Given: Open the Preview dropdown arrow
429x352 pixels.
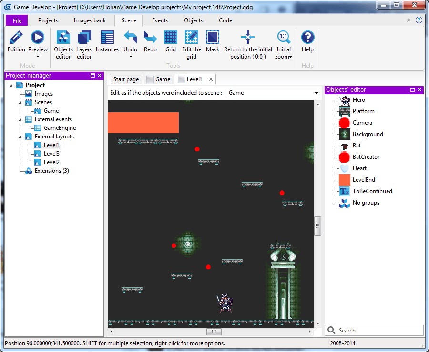Looking at the screenshot, I should point(38,57).
